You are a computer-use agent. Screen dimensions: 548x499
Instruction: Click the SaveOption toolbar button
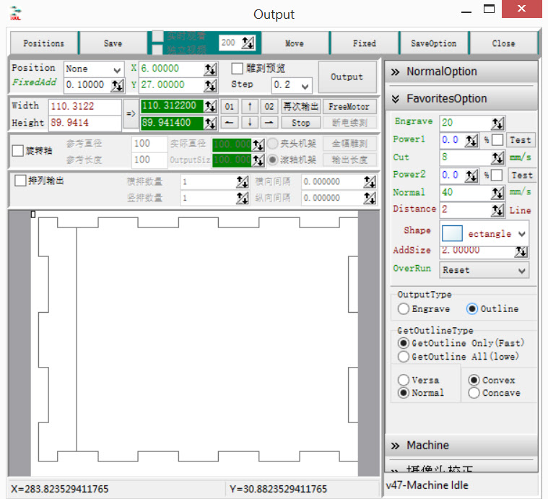tap(433, 43)
